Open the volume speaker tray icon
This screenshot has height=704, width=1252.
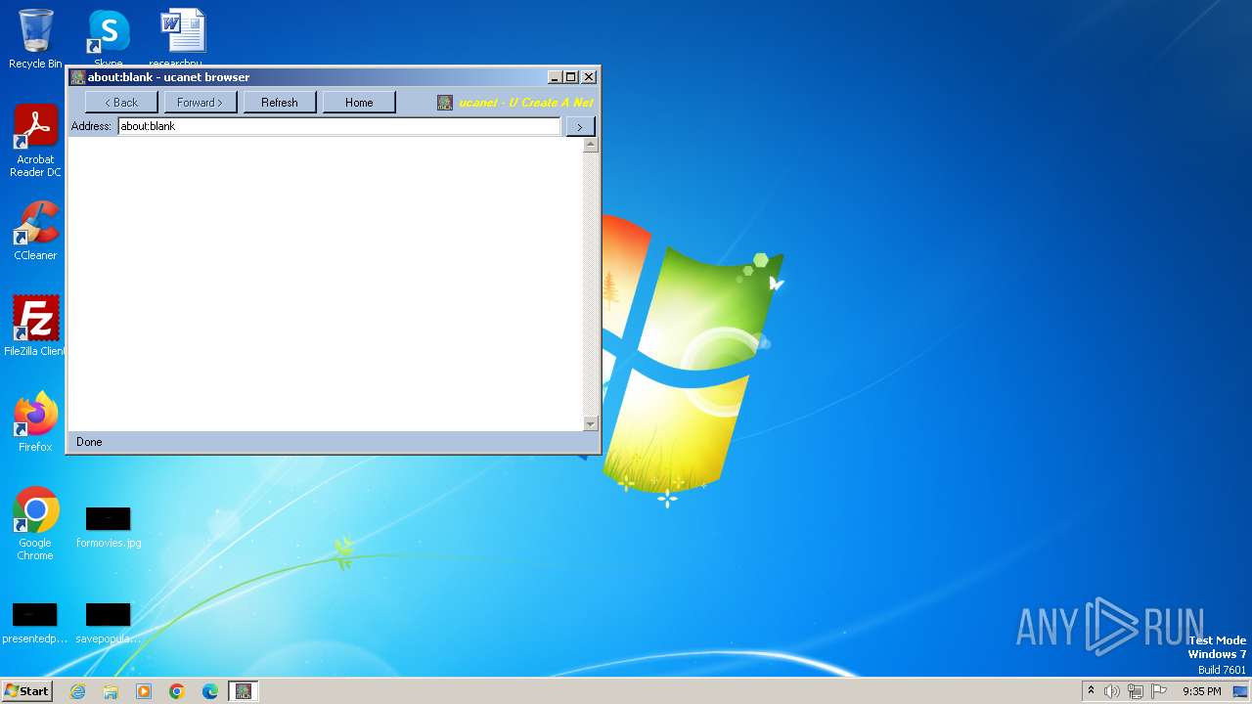(1112, 691)
